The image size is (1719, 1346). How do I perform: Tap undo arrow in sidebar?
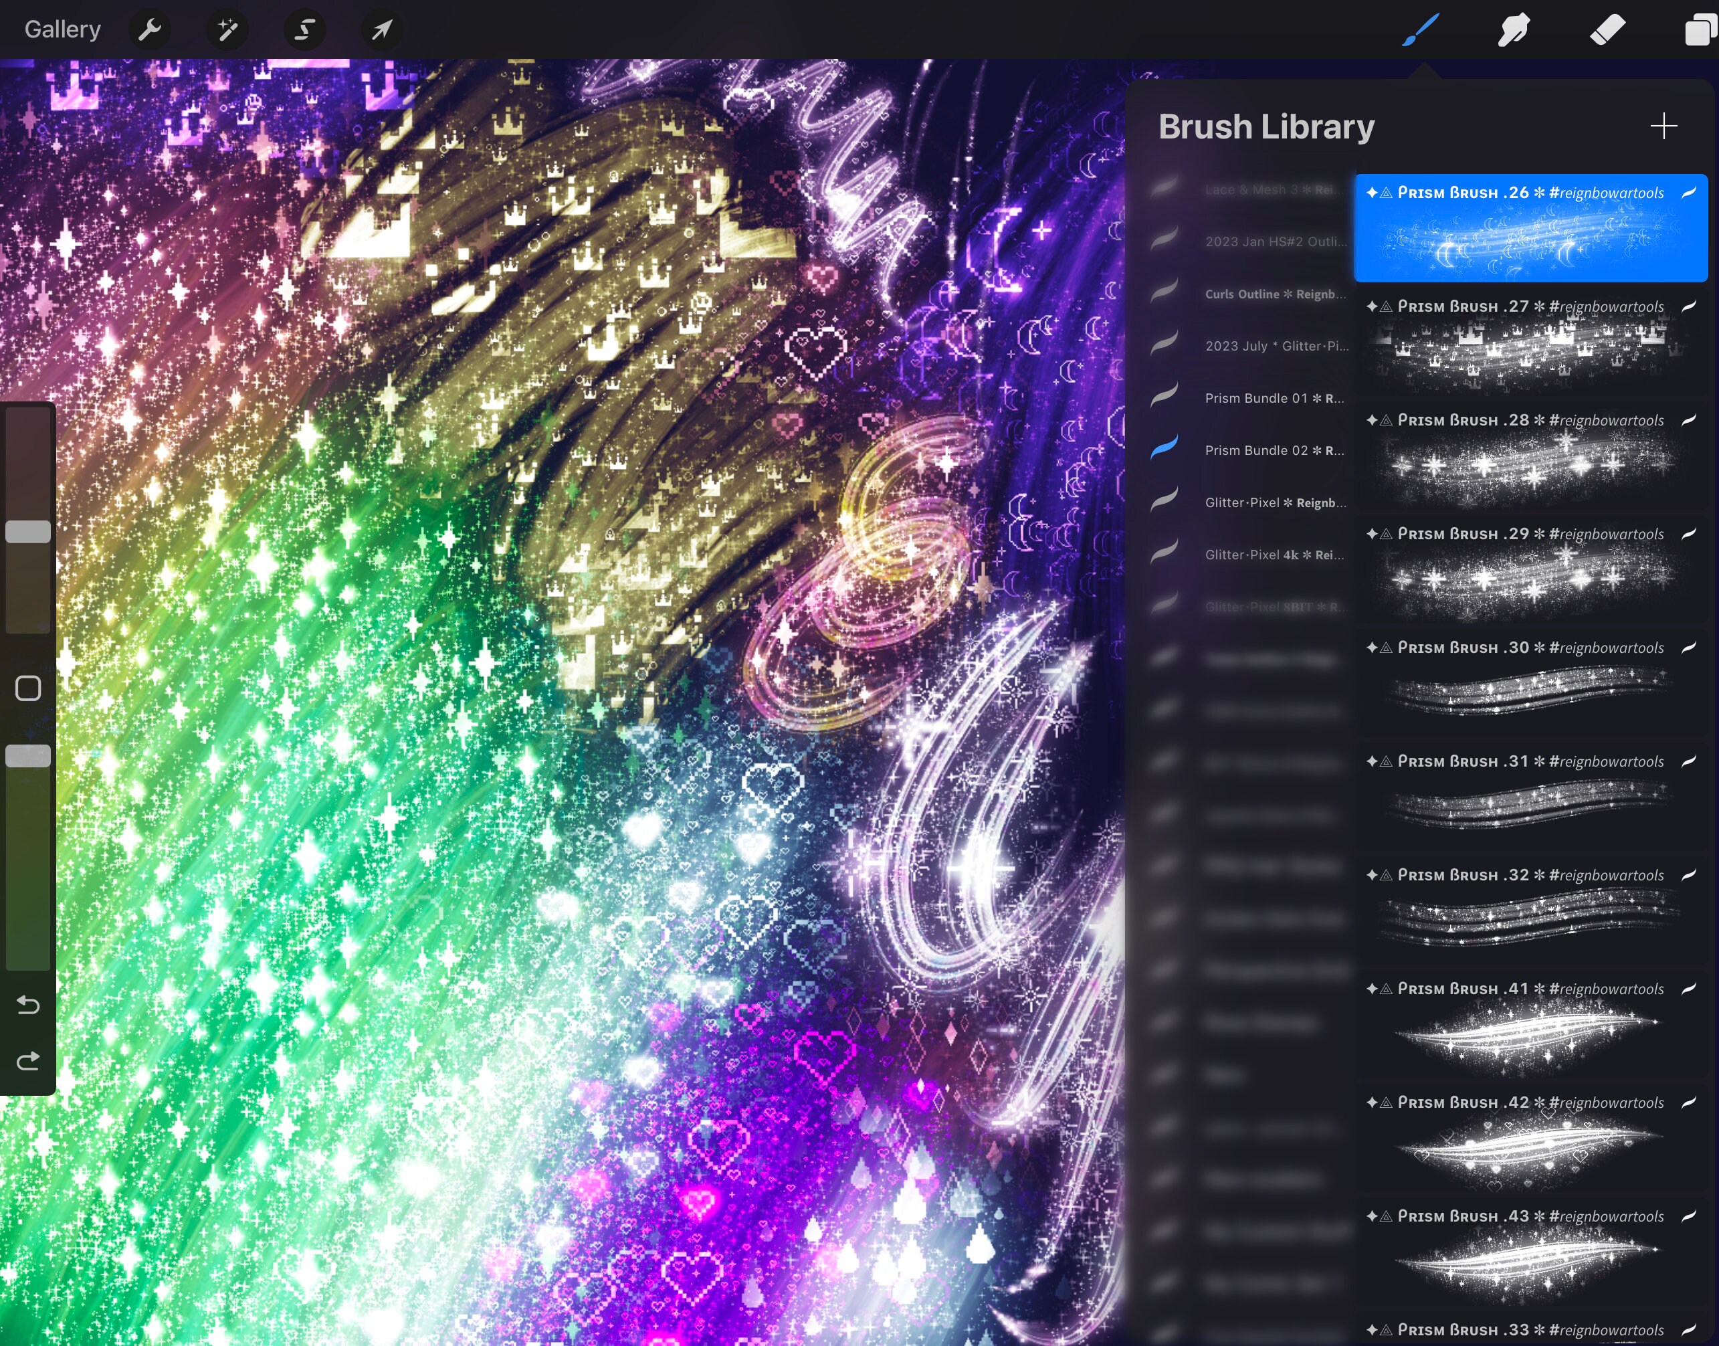point(27,1005)
